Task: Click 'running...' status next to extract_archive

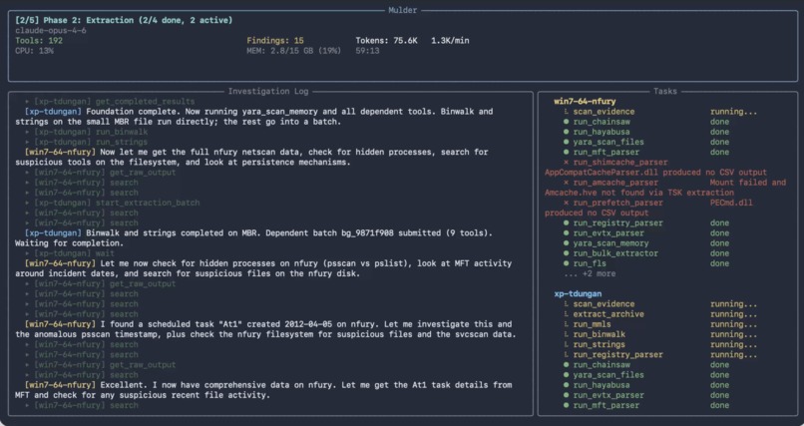Action: (734, 314)
